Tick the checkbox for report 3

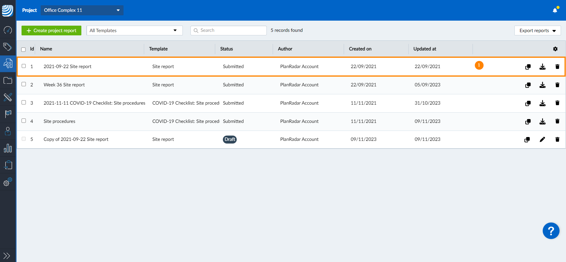[24, 103]
